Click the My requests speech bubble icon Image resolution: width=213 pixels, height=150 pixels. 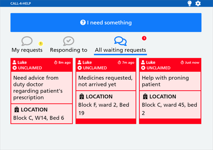pyautogui.click(x=27, y=41)
